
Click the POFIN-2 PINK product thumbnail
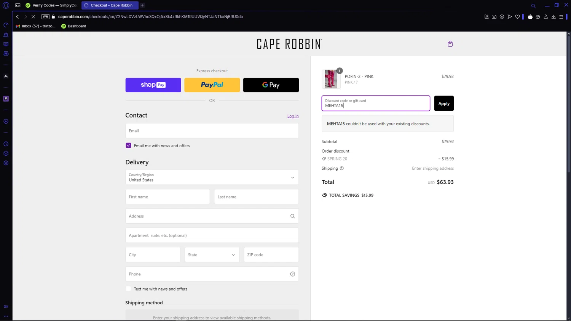331,79
